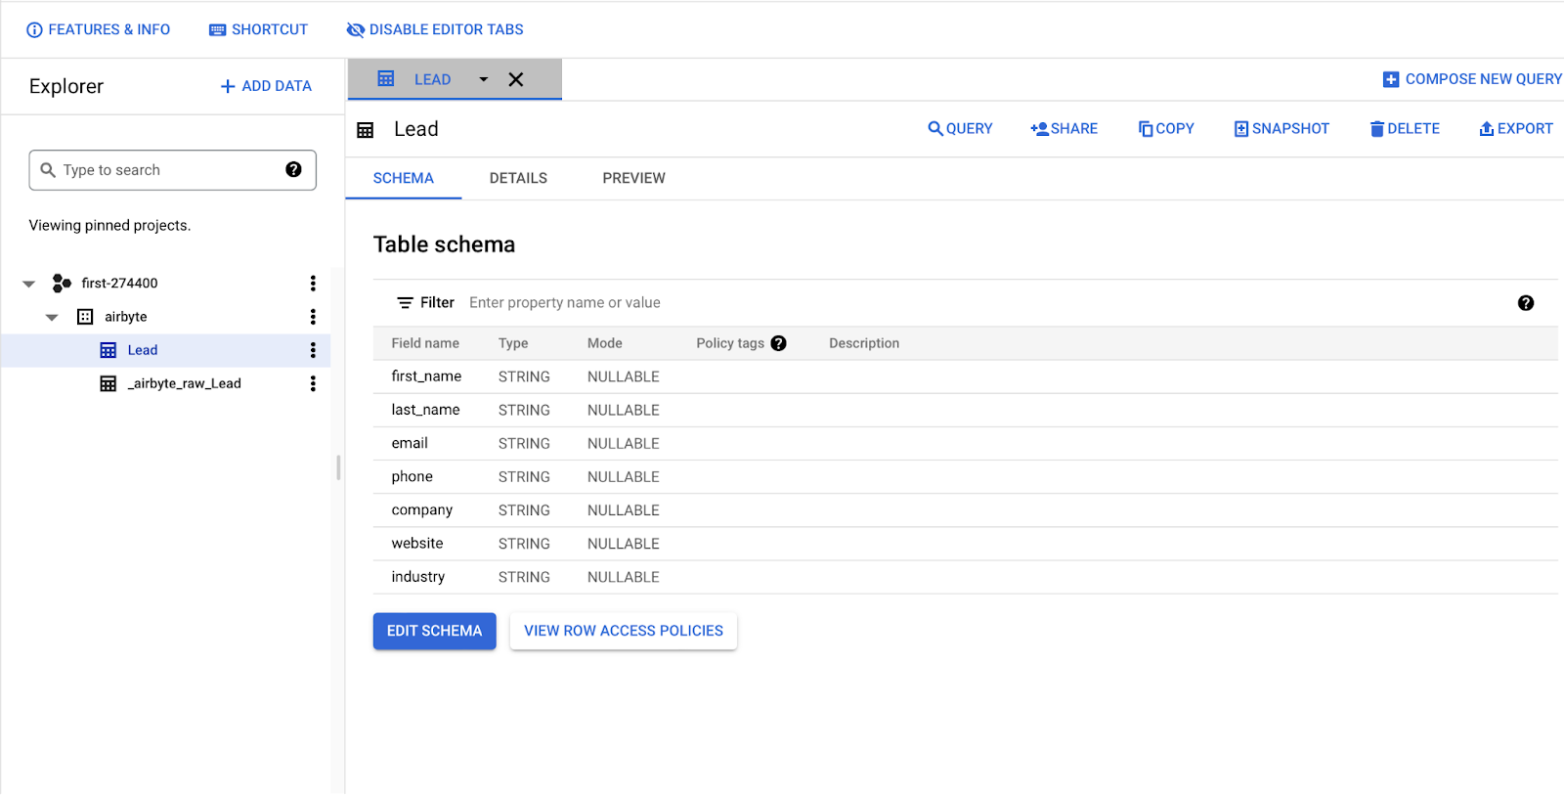Export the Lead table
Screen dimensions: 1564x795
[1516, 129]
